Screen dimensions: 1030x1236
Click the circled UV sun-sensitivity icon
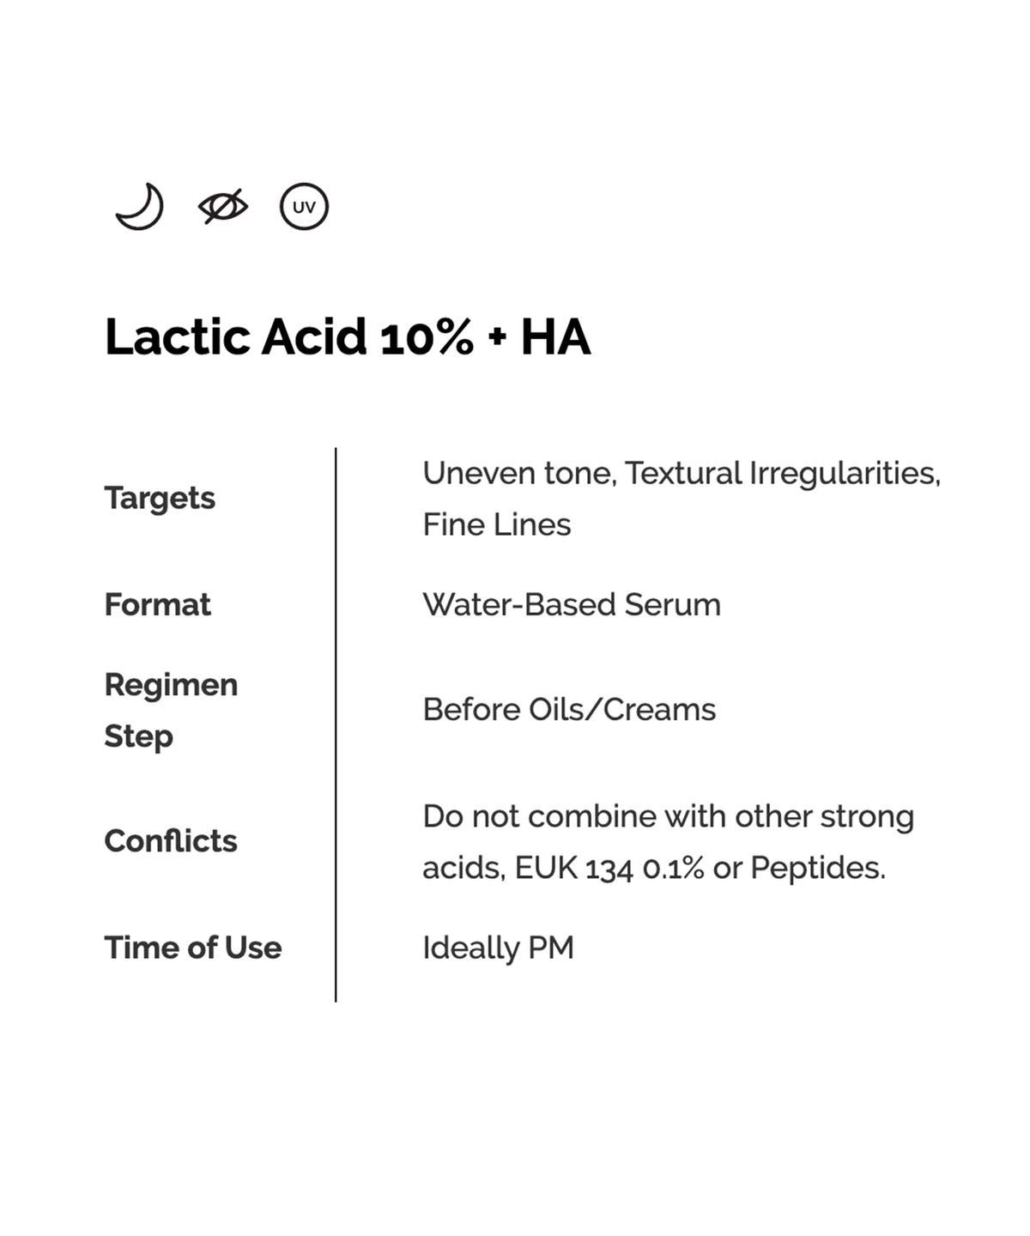[304, 207]
